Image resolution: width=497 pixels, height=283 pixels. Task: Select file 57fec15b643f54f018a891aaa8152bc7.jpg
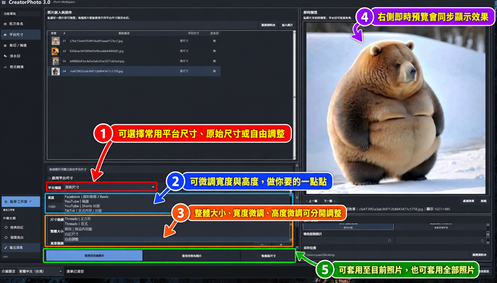click(x=96, y=41)
